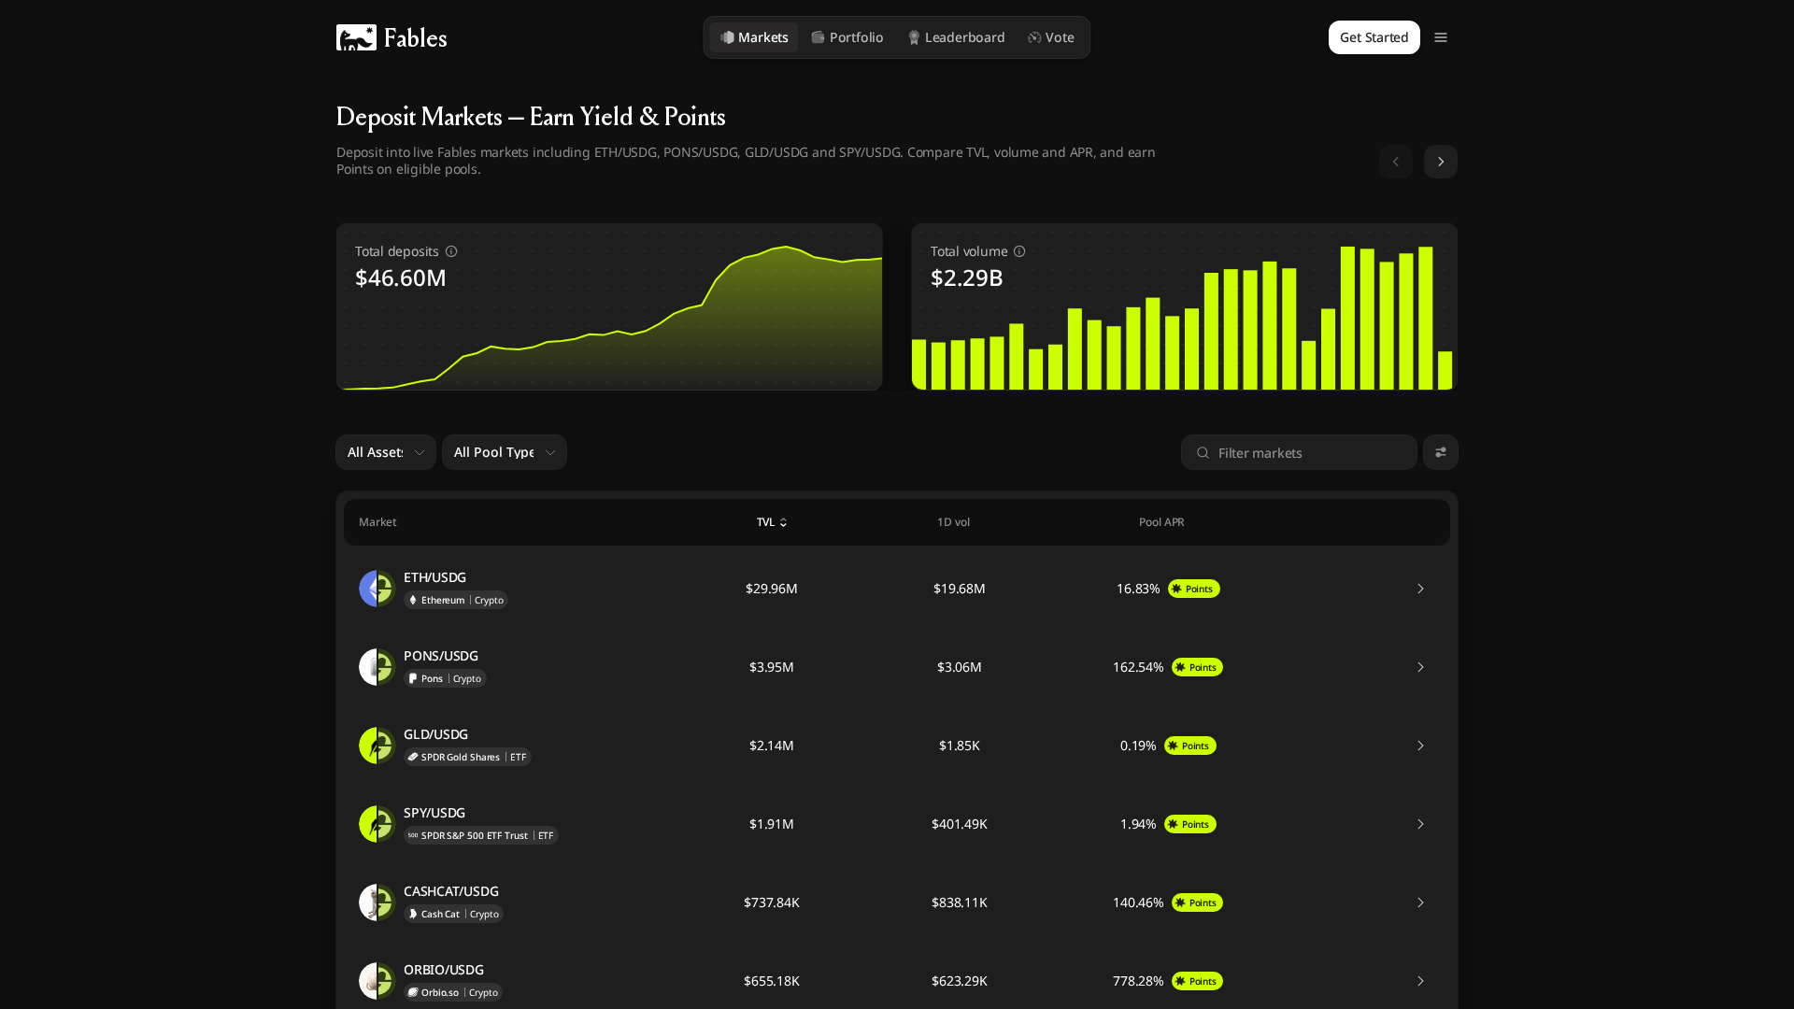Click the PONS/USDG pair token icon
This screenshot has width=1794, height=1009.
click(x=377, y=667)
